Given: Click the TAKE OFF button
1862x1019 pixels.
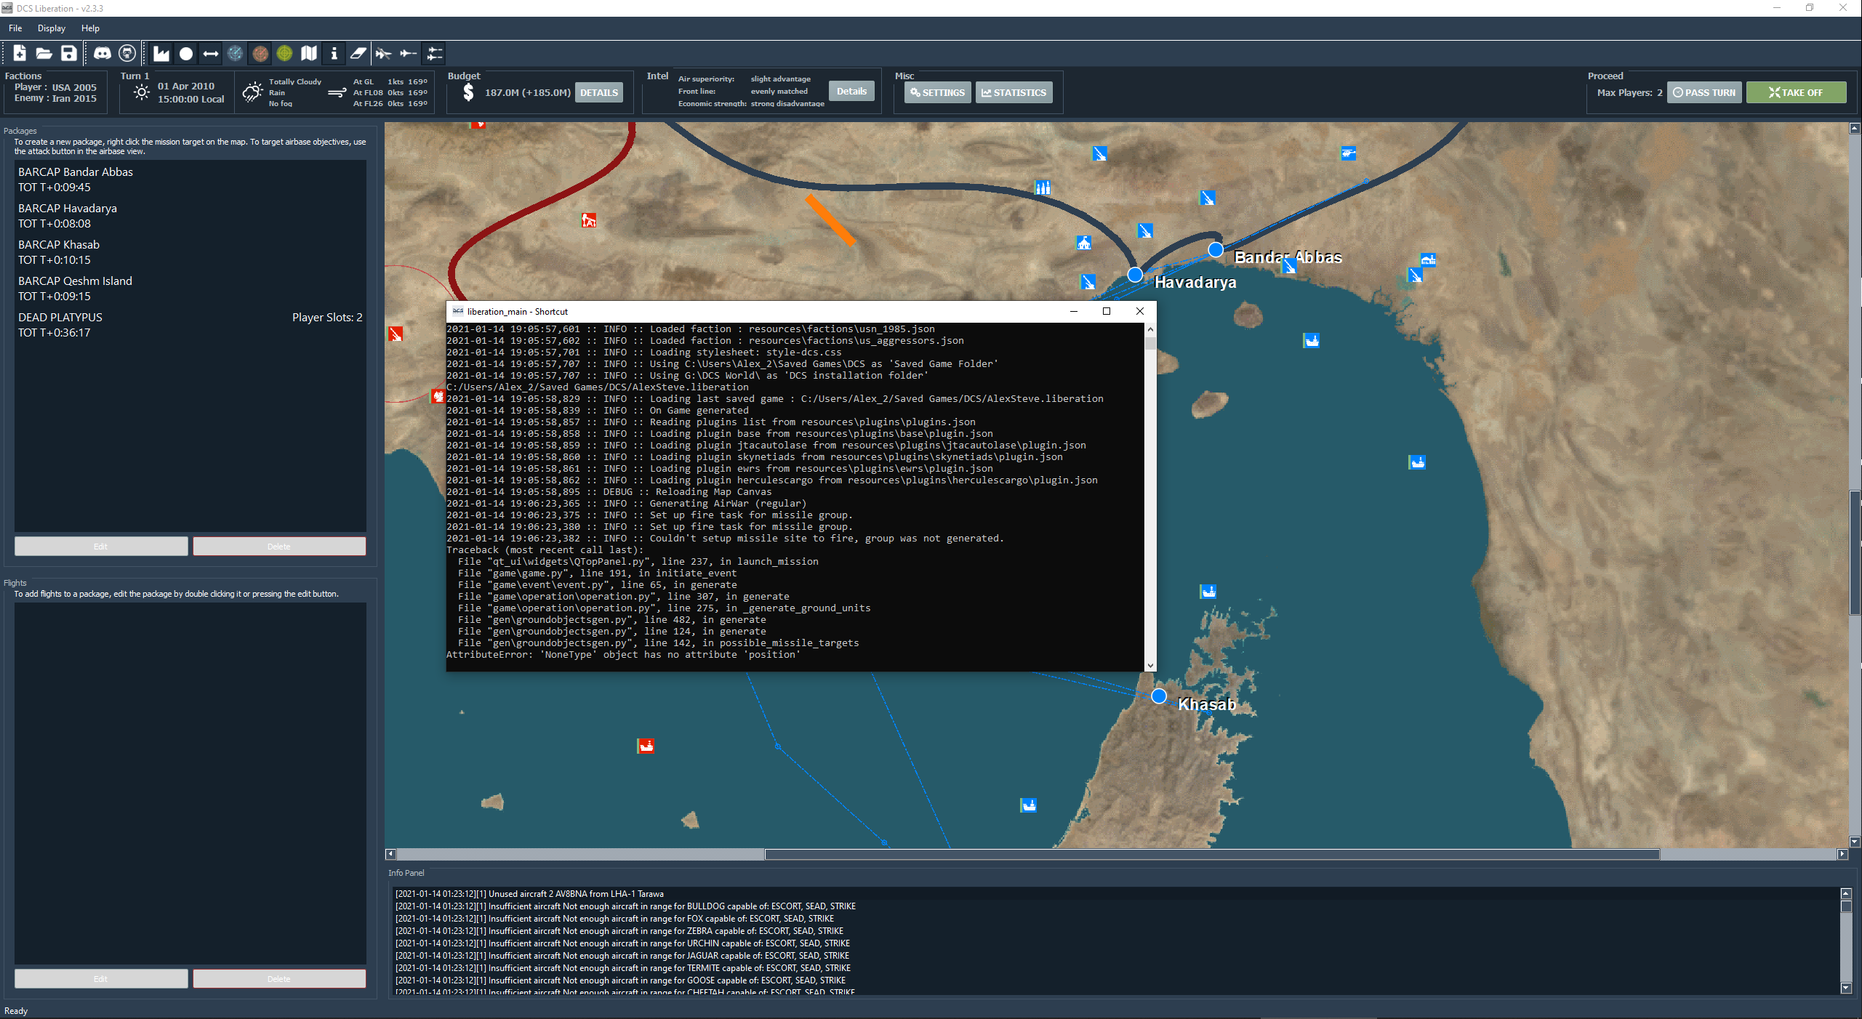Looking at the screenshot, I should pyautogui.click(x=1796, y=92).
